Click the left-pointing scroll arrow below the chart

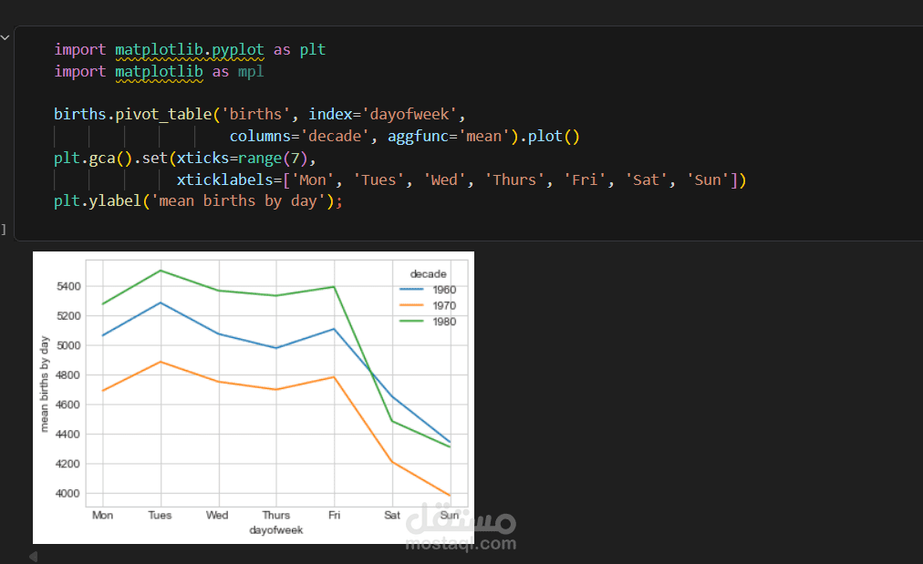point(33,557)
